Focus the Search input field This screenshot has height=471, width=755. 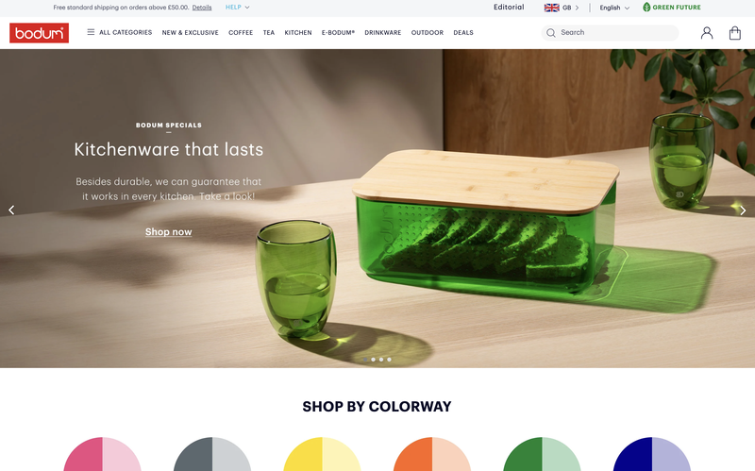[x=610, y=33]
